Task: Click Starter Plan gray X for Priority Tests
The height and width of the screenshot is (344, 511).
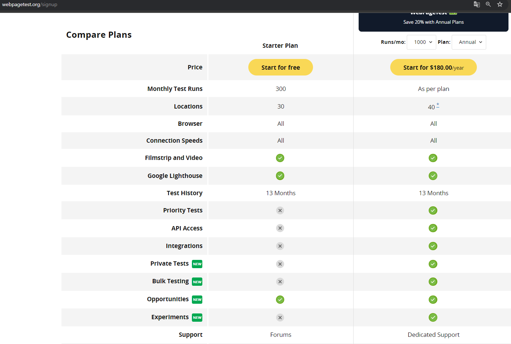Action: coord(280,210)
